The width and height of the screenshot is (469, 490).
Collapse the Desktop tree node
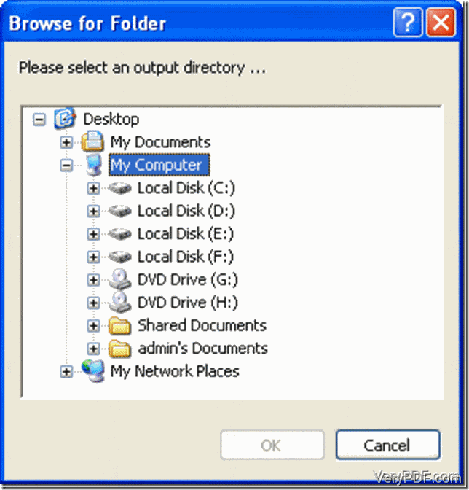coord(39,120)
